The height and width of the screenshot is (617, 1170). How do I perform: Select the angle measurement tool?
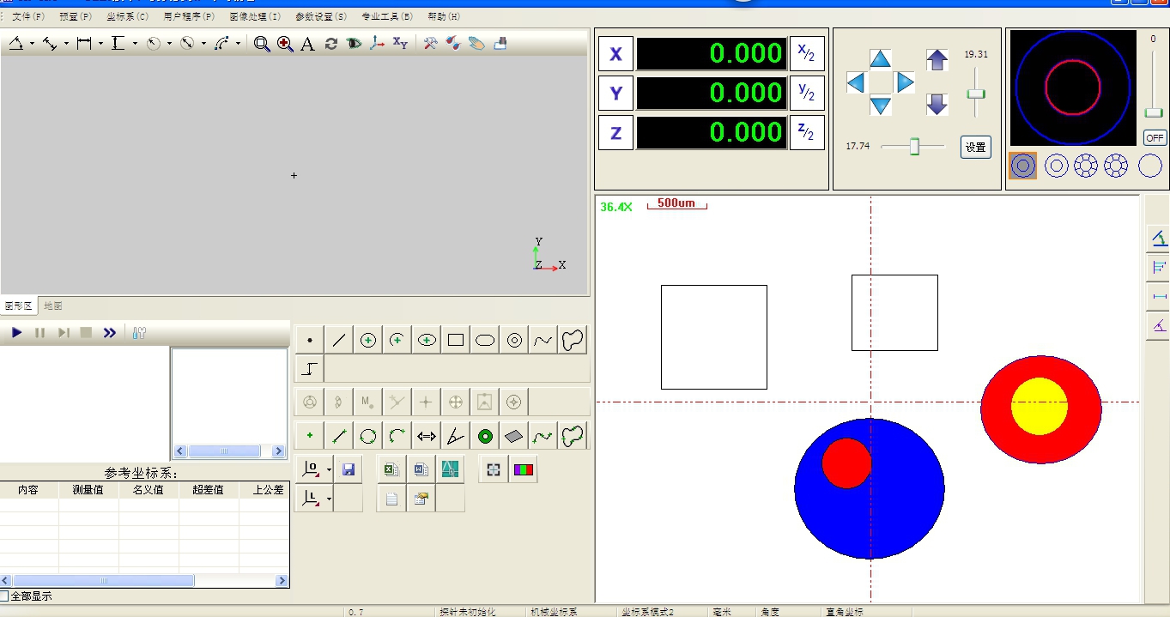click(456, 437)
